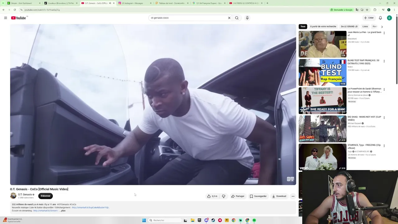The image size is (398, 224).
Task: Open options for Jean-Marie Le Pen video
Action: pyautogui.click(x=384, y=33)
